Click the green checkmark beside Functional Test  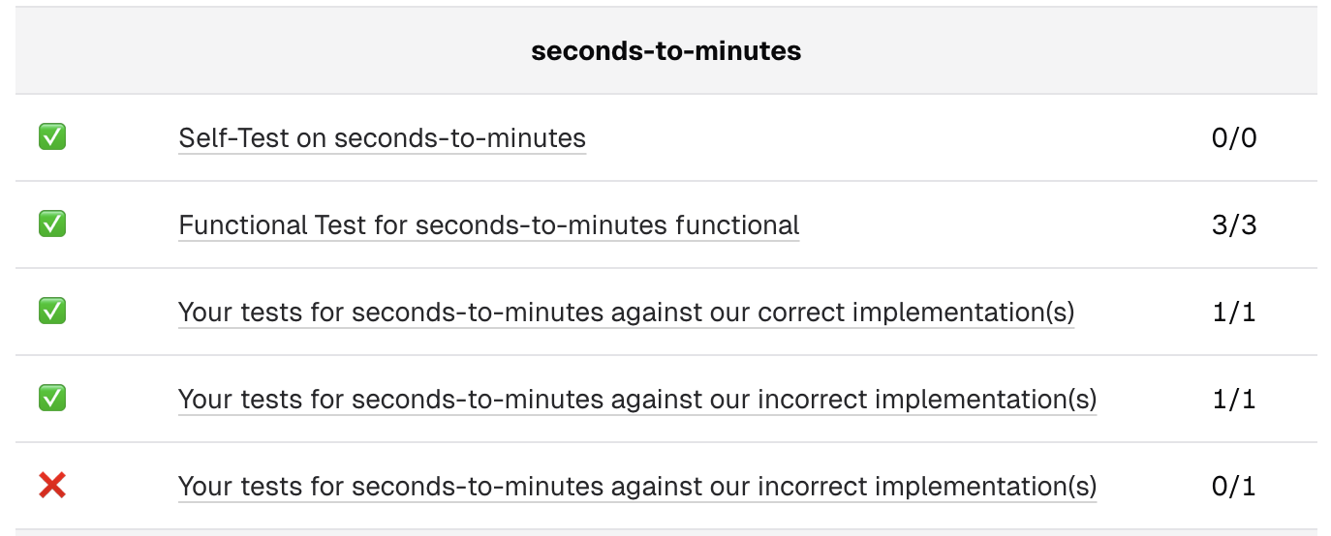(x=52, y=225)
